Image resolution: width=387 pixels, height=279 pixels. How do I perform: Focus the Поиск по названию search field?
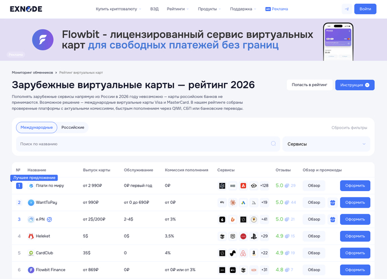pyautogui.click(x=148, y=144)
